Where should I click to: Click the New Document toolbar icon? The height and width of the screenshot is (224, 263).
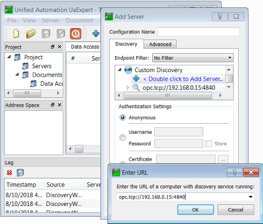coord(16,34)
